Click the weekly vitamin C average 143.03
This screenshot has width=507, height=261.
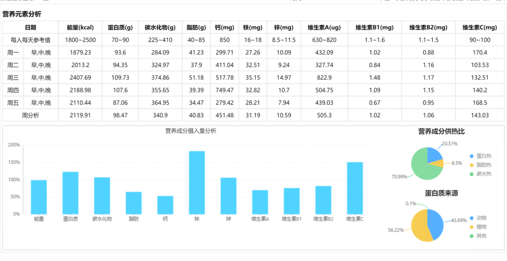click(x=480, y=115)
